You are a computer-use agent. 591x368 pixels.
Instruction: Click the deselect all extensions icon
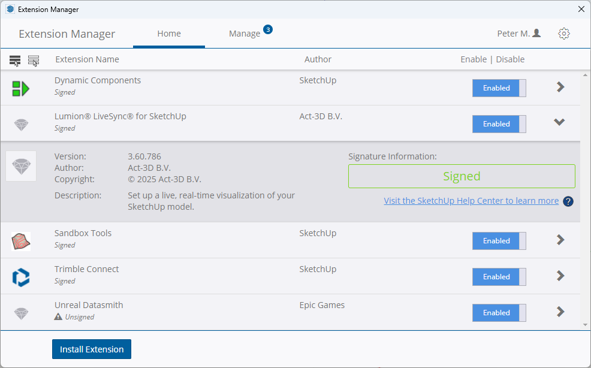(x=34, y=60)
